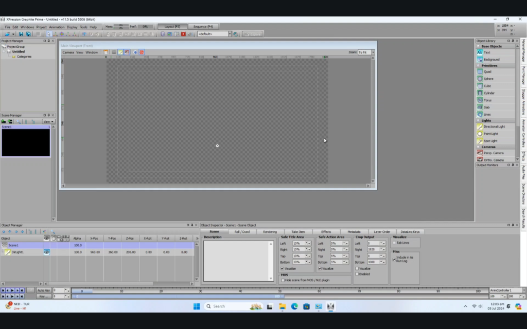Uncheck Safe Action Area Visualize
The width and height of the screenshot is (527, 329).
tap(320, 268)
